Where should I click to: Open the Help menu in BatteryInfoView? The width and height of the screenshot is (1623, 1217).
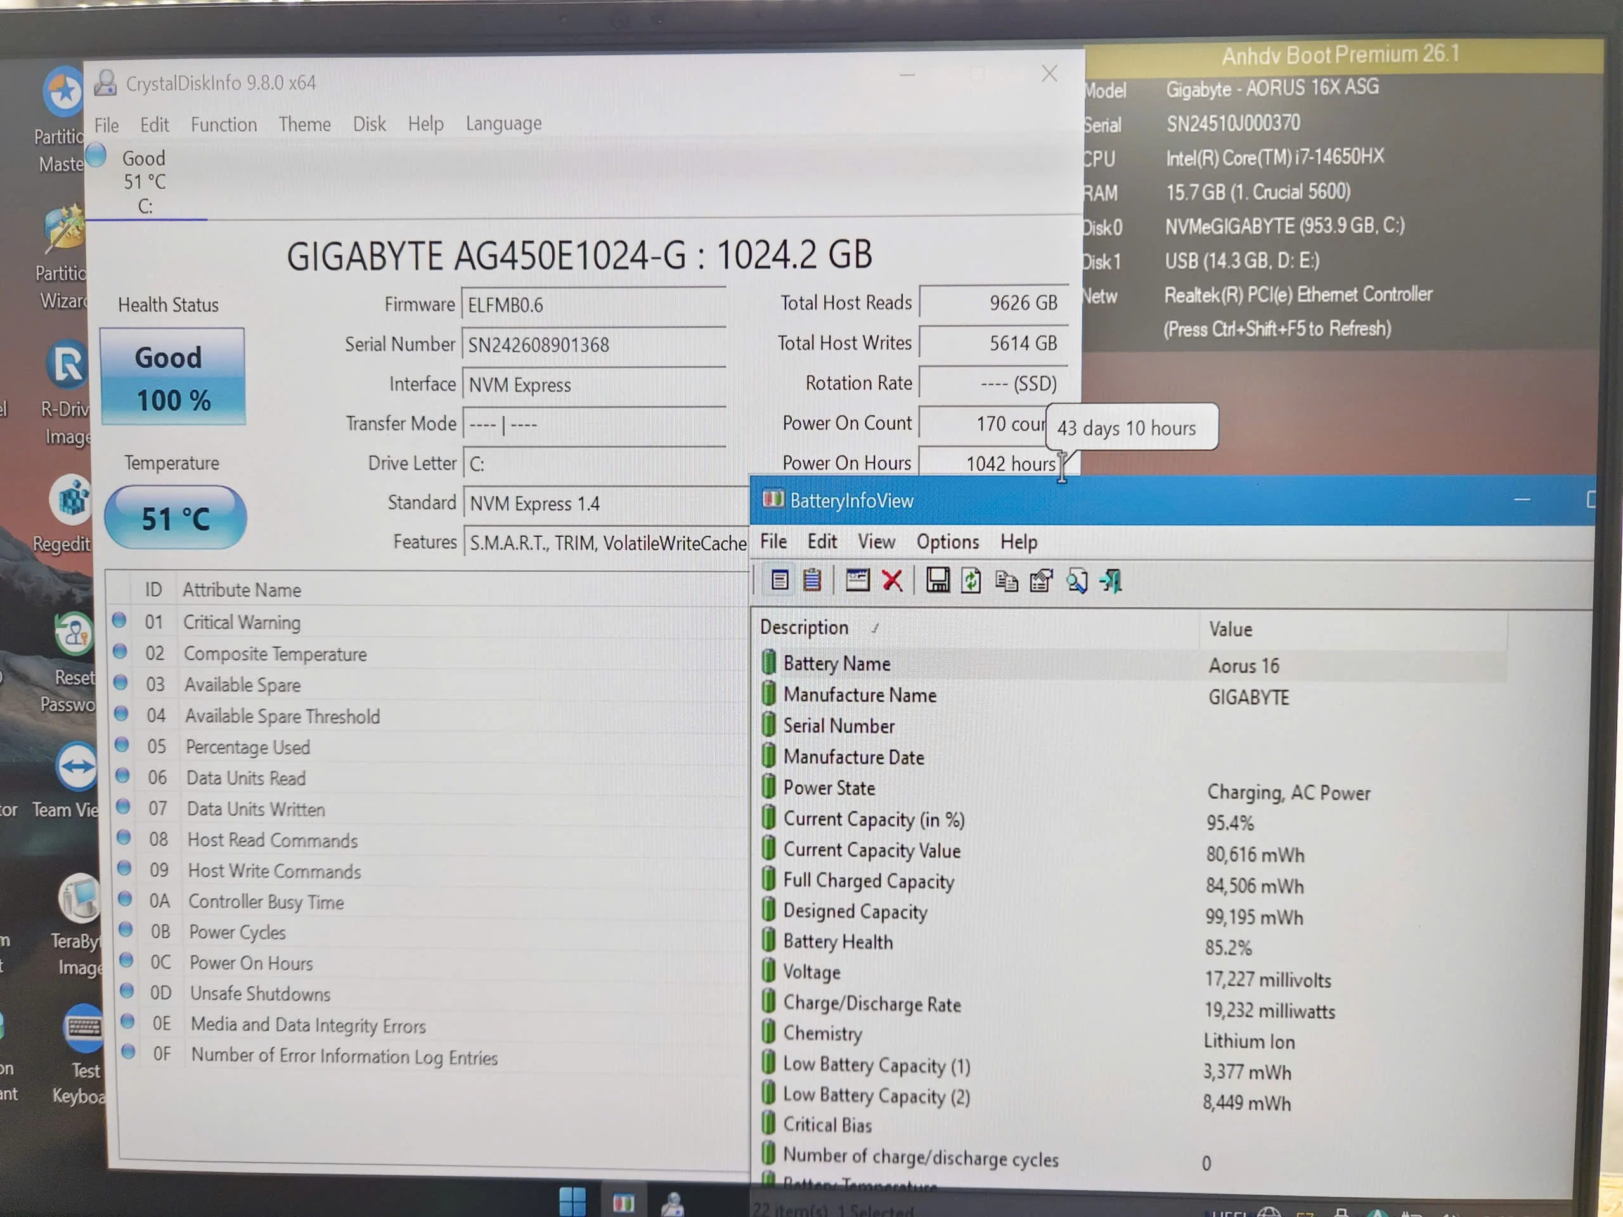pos(1018,542)
